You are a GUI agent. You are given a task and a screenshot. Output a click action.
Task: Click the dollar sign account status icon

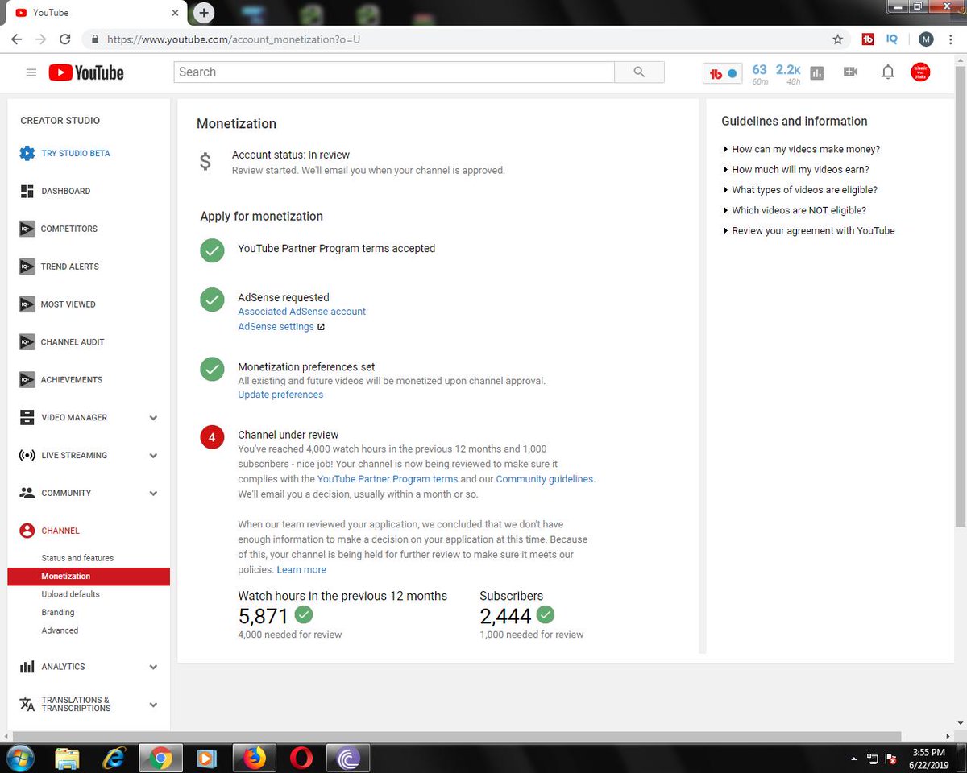click(x=205, y=161)
